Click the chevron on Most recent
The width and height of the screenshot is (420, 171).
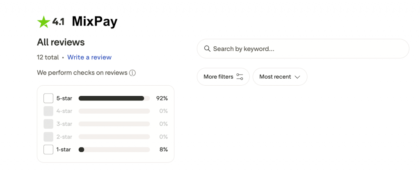coord(298,77)
